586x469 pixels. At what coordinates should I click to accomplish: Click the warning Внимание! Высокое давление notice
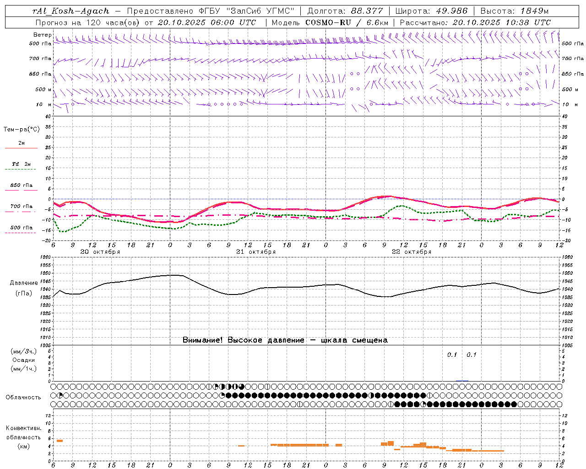click(x=285, y=340)
